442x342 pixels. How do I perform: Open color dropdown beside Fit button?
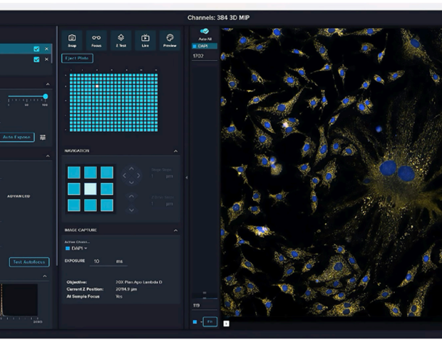[202, 322]
